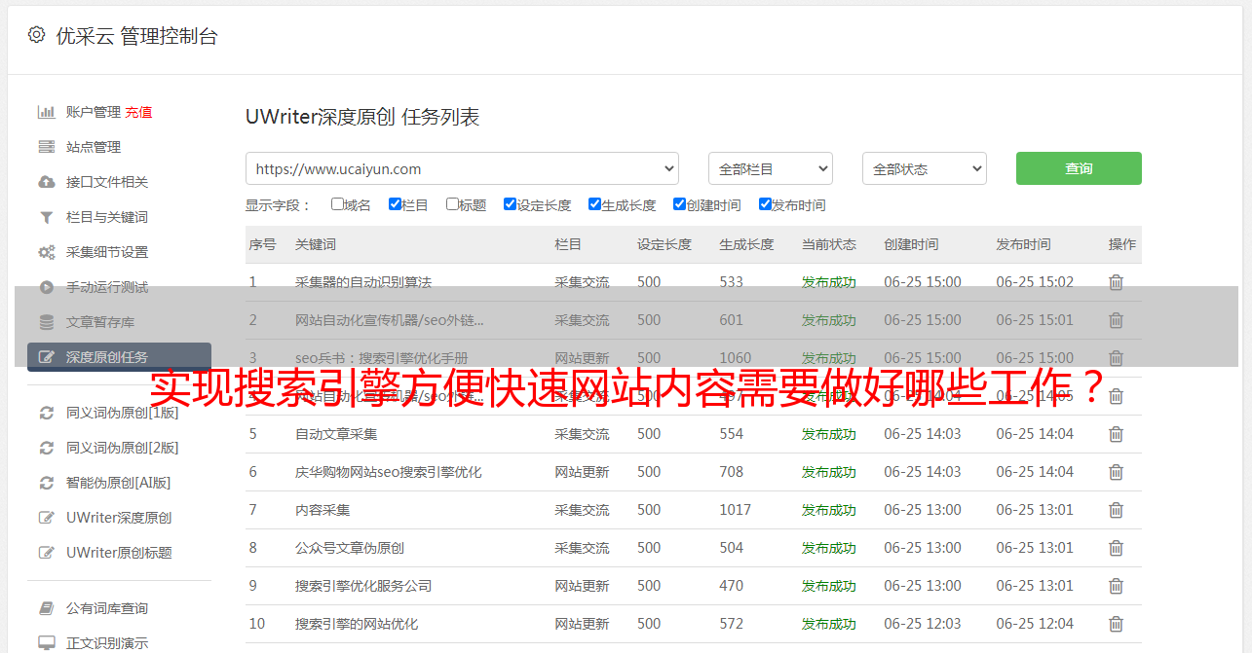Image resolution: width=1252 pixels, height=653 pixels.
Task: Delete the 网站自动化宣传机器 task with its trash icon
Action: click(x=1117, y=320)
